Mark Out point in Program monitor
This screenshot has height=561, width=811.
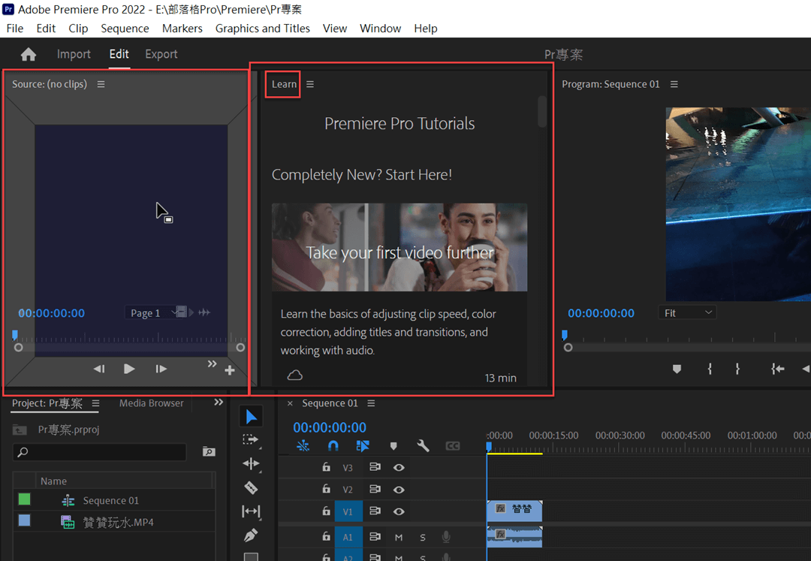[x=737, y=369]
